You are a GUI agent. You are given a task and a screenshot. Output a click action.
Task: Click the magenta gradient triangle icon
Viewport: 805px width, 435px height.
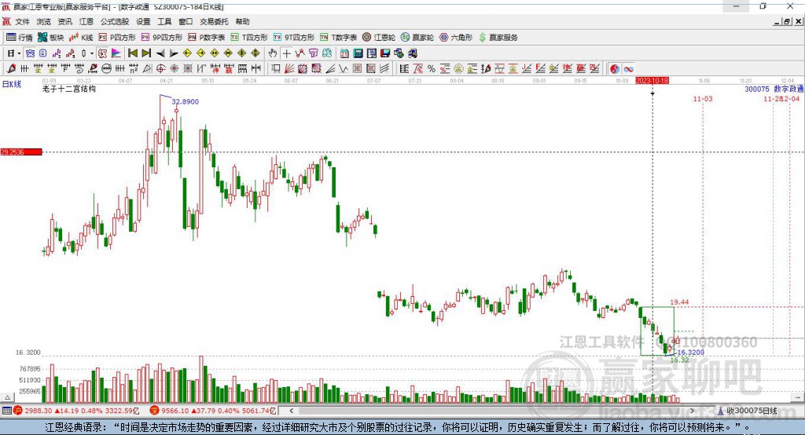click(x=116, y=53)
